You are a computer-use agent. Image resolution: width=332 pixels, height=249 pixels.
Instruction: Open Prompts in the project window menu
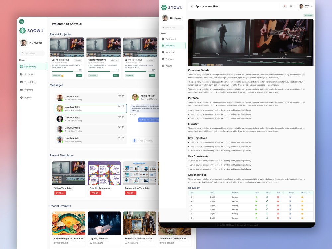pyautogui.click(x=168, y=59)
